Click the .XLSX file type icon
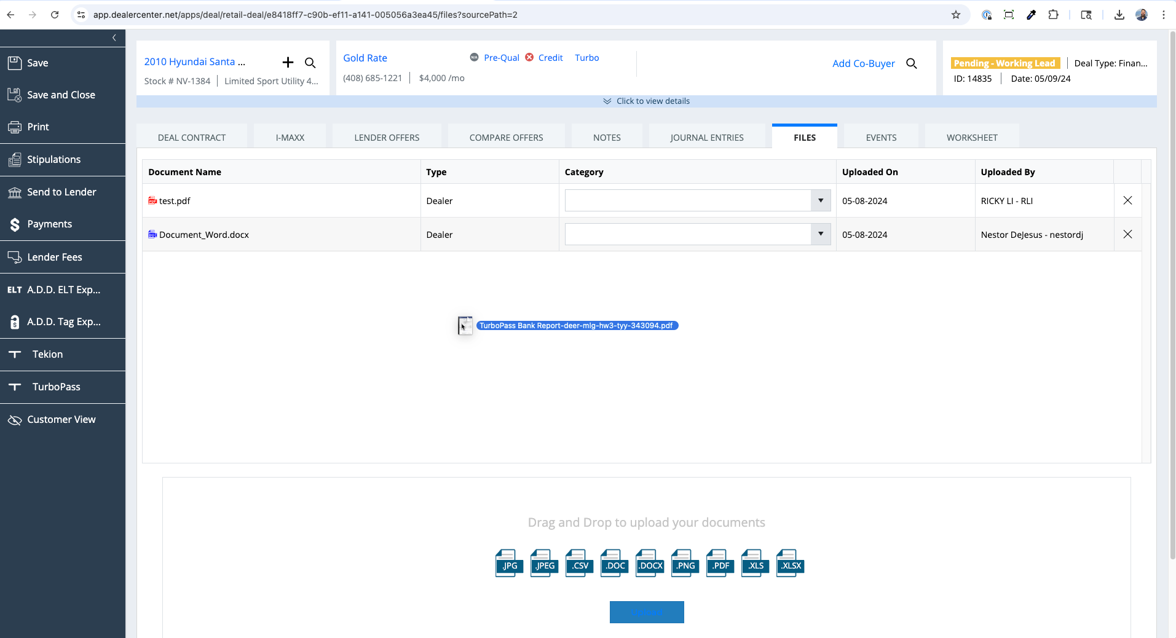The width and height of the screenshot is (1176, 638). point(790,563)
